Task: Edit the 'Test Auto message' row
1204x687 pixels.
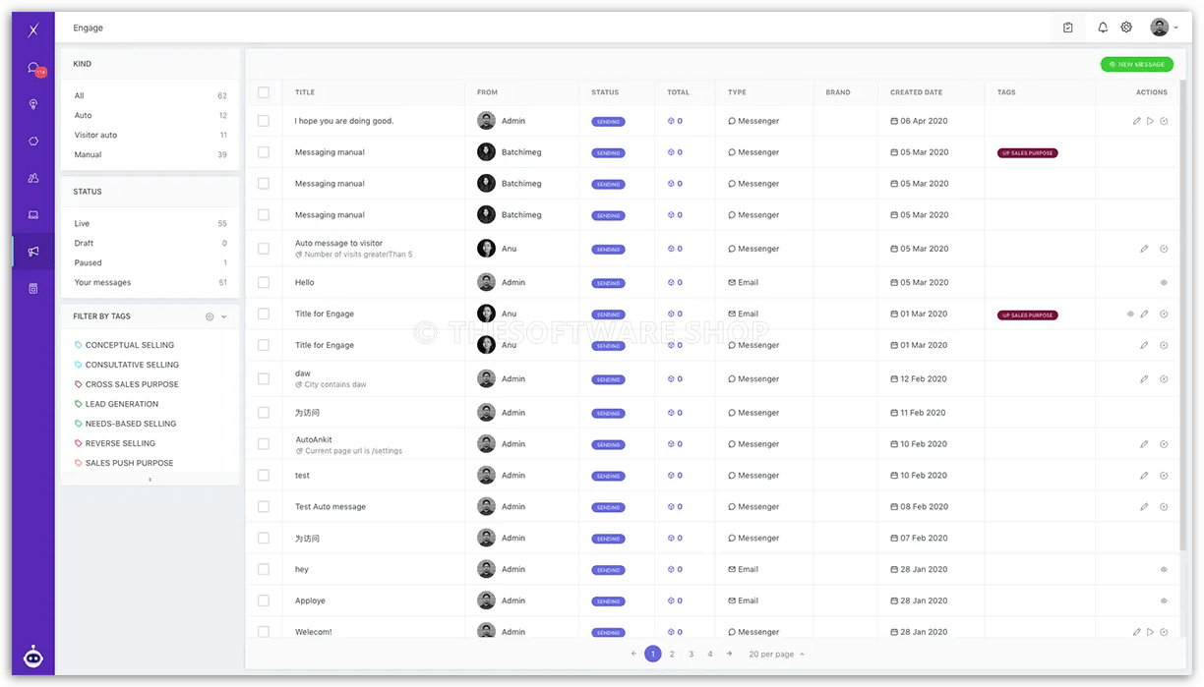Action: point(1144,507)
